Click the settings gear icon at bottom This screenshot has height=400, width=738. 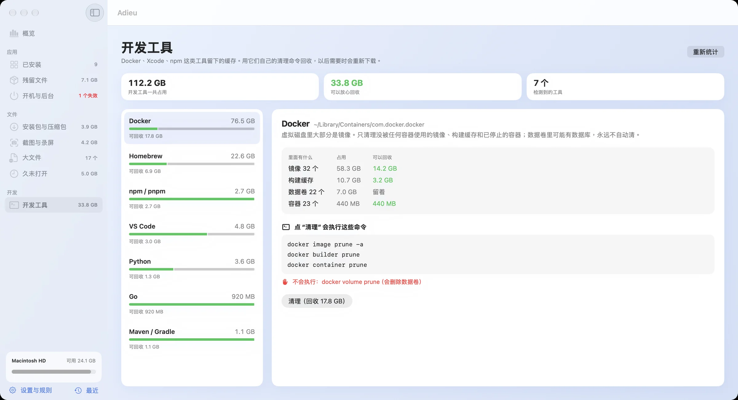[x=13, y=390]
